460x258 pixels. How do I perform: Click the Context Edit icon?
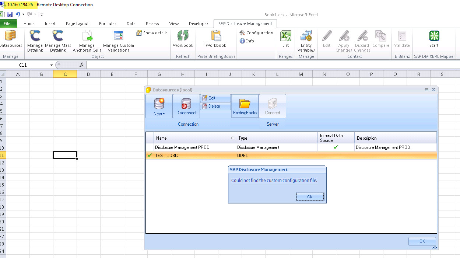327,39
